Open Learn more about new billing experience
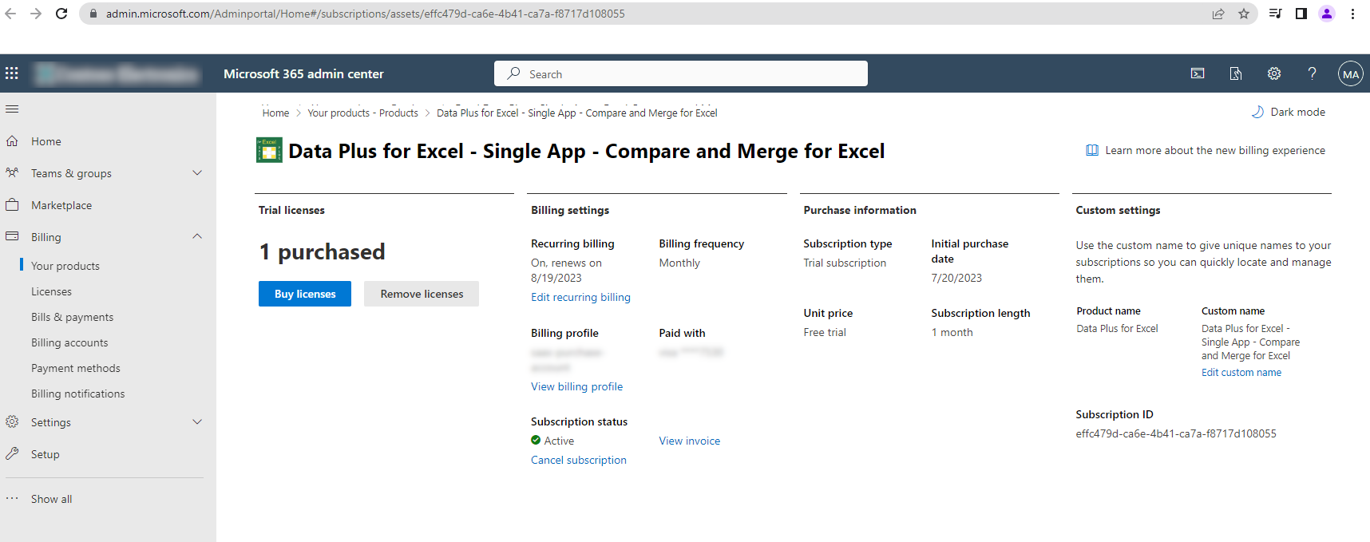 point(1206,150)
